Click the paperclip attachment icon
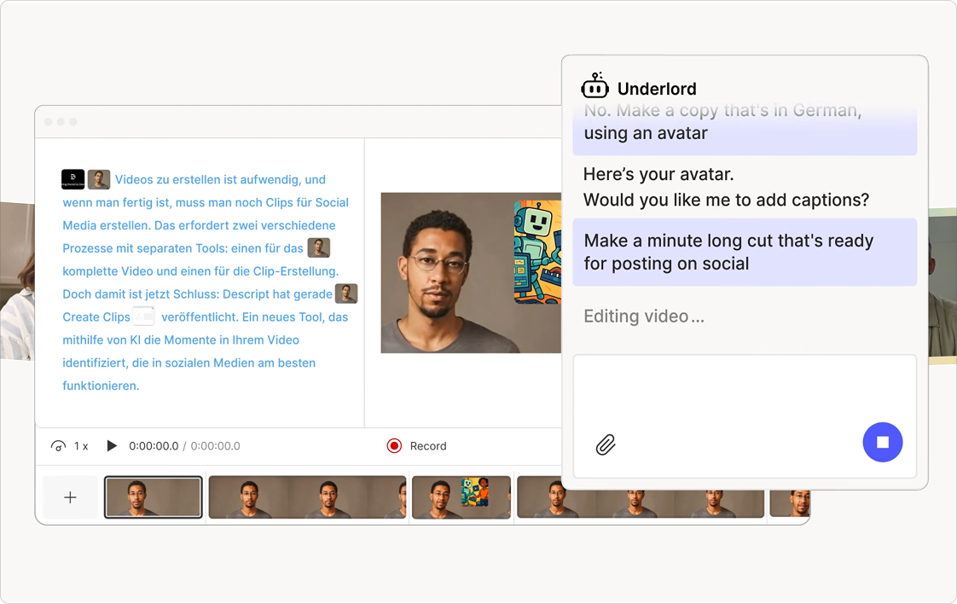The image size is (957, 604). coord(606,444)
